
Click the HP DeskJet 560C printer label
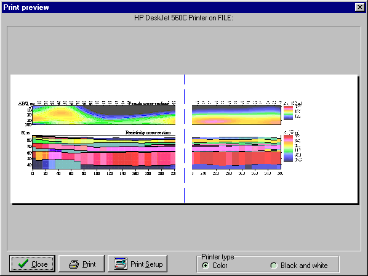pyautogui.click(x=183, y=18)
